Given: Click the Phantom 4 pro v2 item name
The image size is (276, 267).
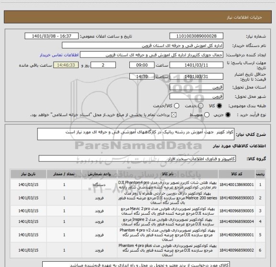Looking at the screenshot, I should (168, 235).
